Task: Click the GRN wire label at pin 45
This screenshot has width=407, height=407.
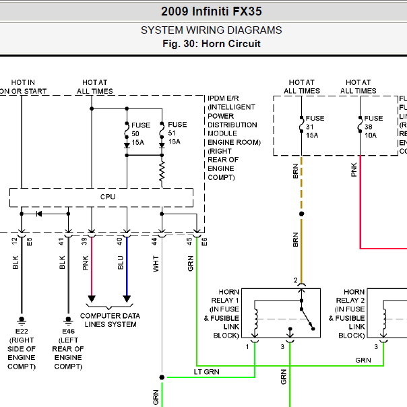Action: click(x=190, y=263)
